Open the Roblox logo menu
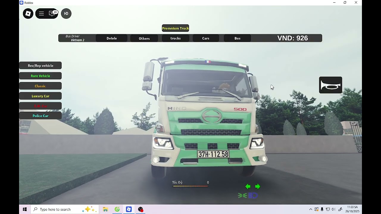 click(x=28, y=13)
